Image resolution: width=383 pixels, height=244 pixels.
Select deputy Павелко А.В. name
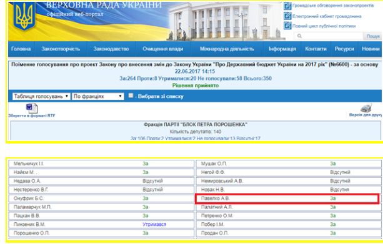[215, 198]
